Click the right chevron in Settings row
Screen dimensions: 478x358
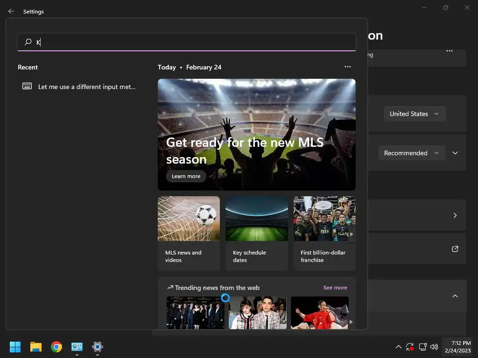tap(455, 215)
